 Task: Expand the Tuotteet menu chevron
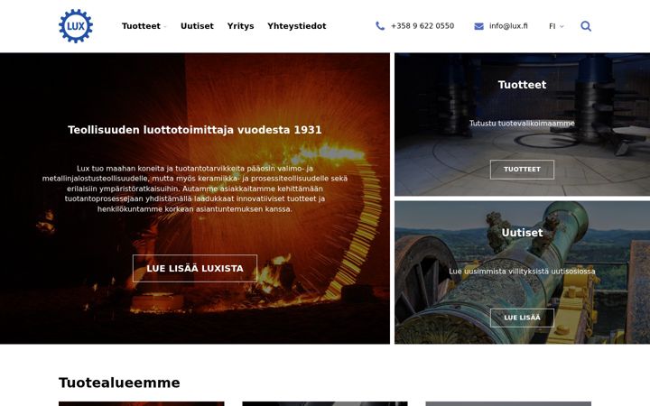point(165,27)
